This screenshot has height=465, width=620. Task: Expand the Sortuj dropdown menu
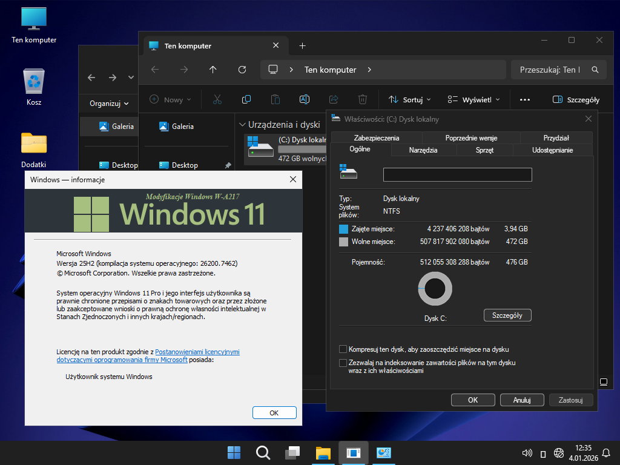(409, 99)
